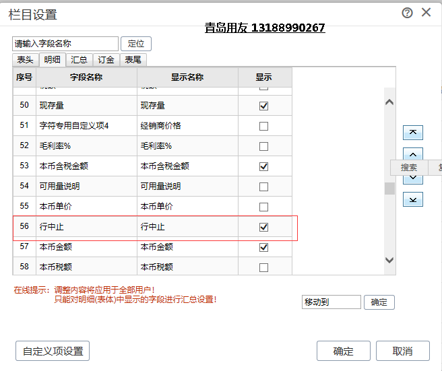Tick the 本币单价 display checkbox
This screenshot has width=442, height=371.
coord(263,207)
